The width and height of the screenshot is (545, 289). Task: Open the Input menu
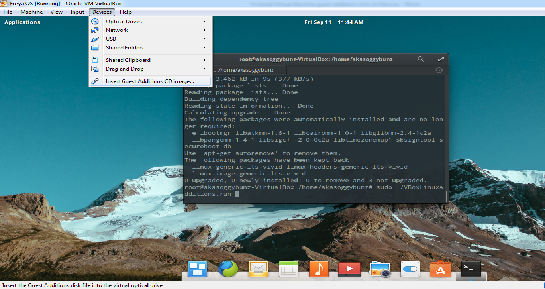(x=77, y=12)
